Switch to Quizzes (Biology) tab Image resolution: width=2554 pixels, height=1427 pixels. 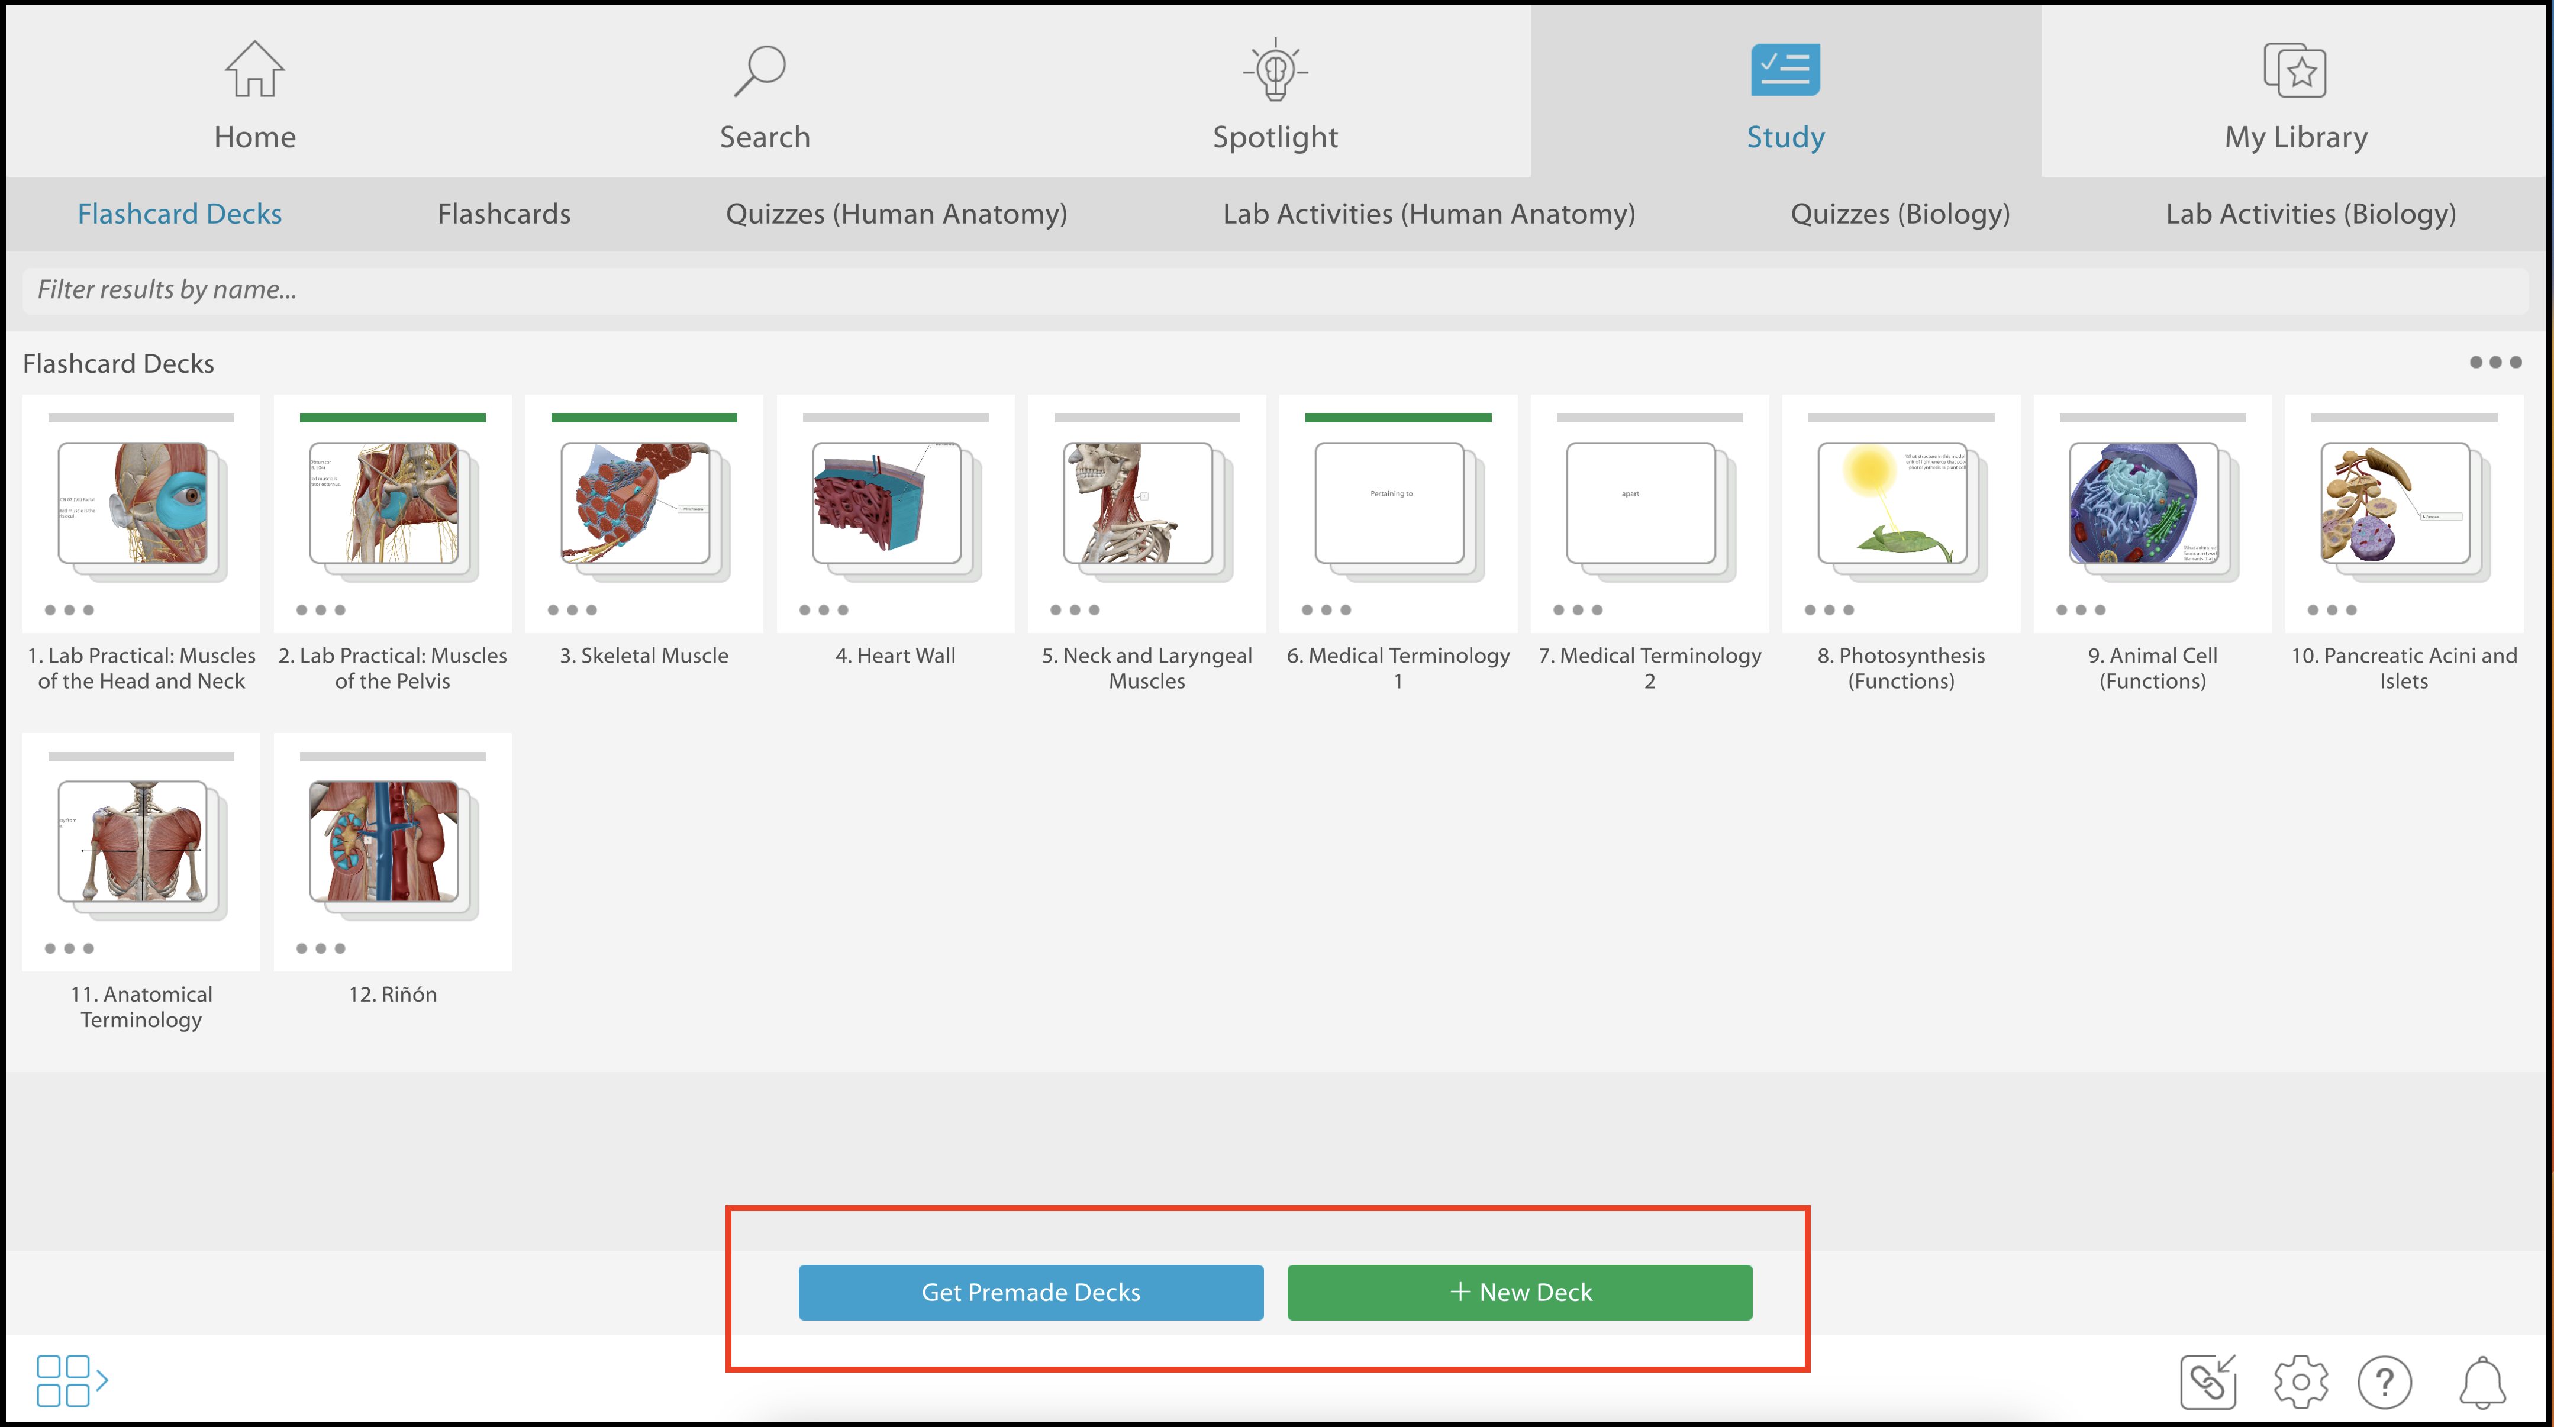(1900, 214)
